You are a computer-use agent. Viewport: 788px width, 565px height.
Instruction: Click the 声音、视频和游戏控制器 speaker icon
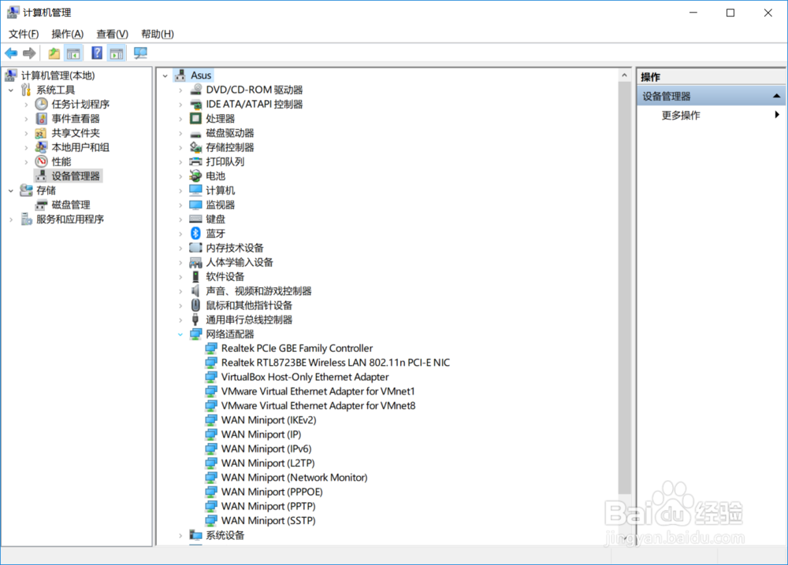pos(195,291)
